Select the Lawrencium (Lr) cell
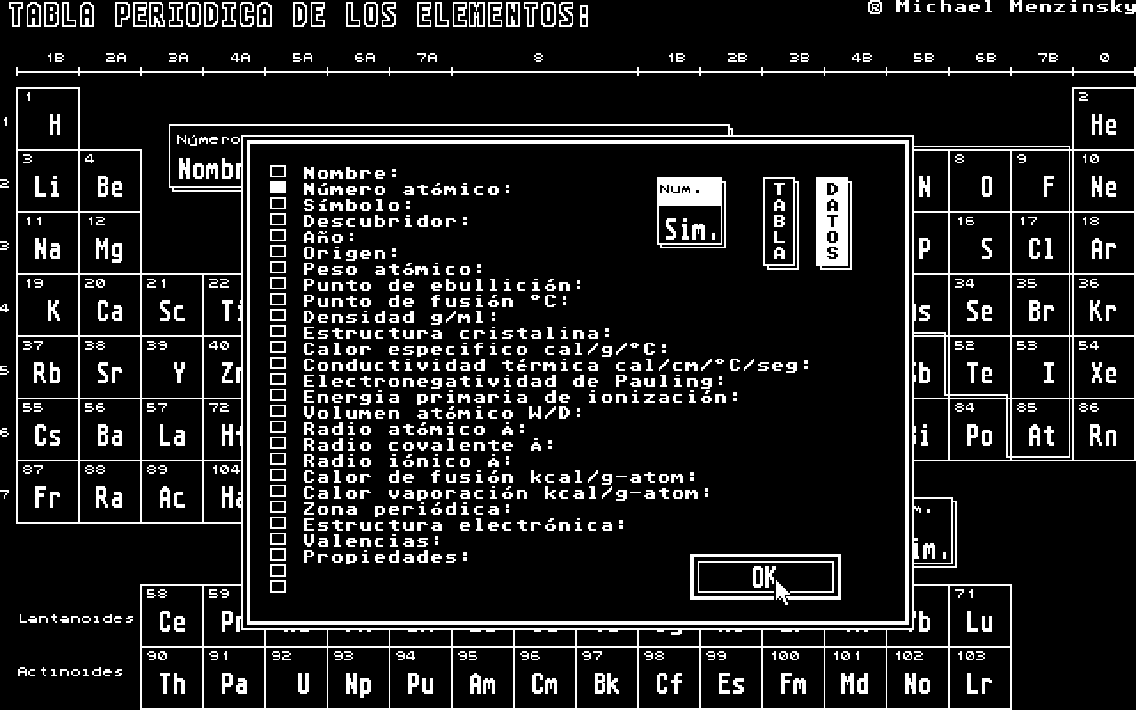 tap(980, 678)
